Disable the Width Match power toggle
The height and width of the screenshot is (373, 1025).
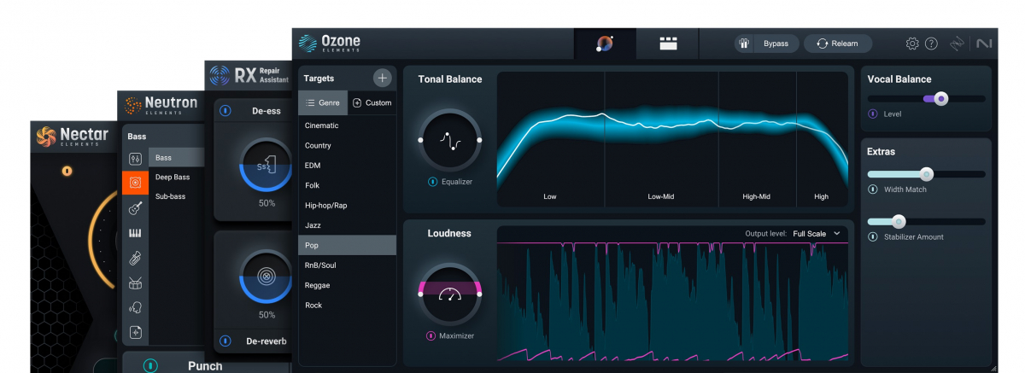pyautogui.click(x=873, y=189)
